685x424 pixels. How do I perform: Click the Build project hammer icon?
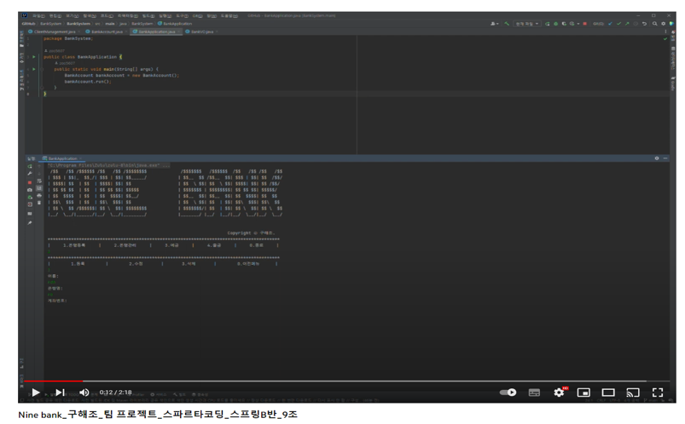[x=507, y=24]
